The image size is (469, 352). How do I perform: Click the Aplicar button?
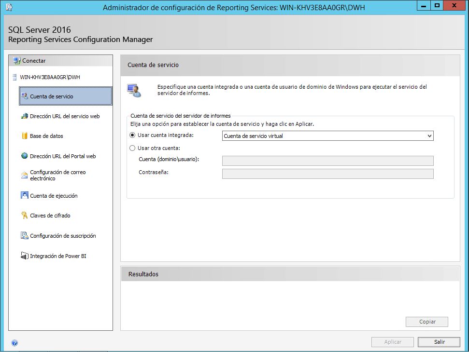click(392, 342)
